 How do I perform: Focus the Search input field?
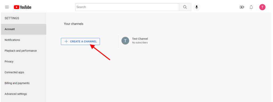(127, 7)
